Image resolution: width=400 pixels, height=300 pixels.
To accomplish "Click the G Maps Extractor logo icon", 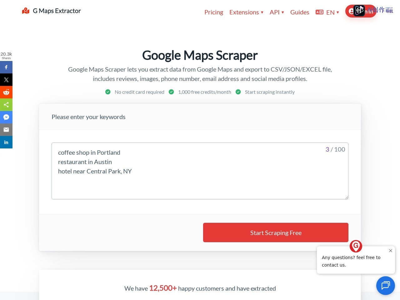I will [x=26, y=11].
